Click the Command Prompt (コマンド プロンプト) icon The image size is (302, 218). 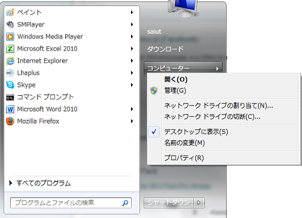pyautogui.click(x=10, y=98)
